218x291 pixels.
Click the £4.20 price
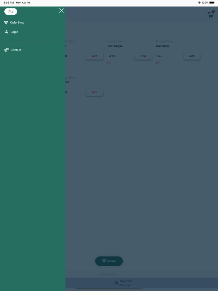160,56
